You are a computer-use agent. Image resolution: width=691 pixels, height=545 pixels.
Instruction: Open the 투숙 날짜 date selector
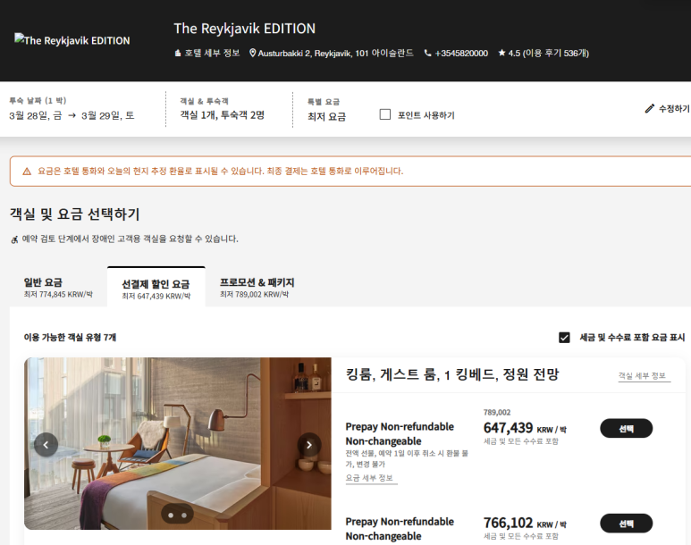click(72, 109)
